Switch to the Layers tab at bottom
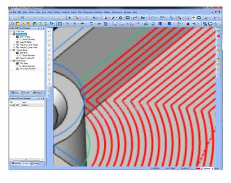The height and width of the screenshot is (183, 231). pos(16,163)
